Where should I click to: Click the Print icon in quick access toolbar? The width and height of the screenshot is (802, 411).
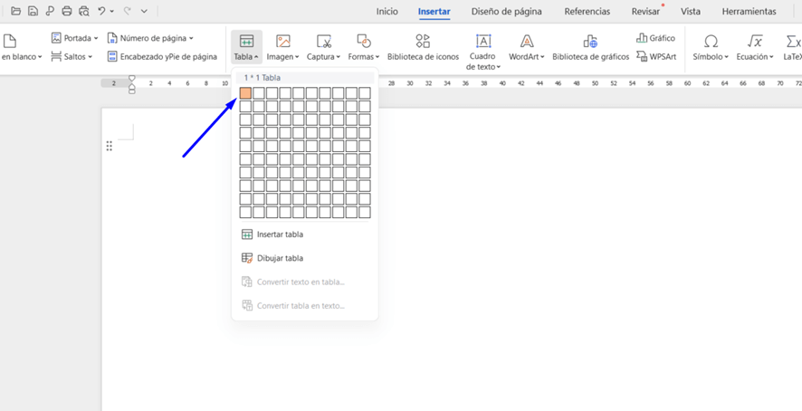point(66,11)
